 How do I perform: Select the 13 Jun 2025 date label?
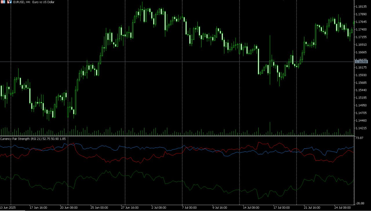point(8,208)
